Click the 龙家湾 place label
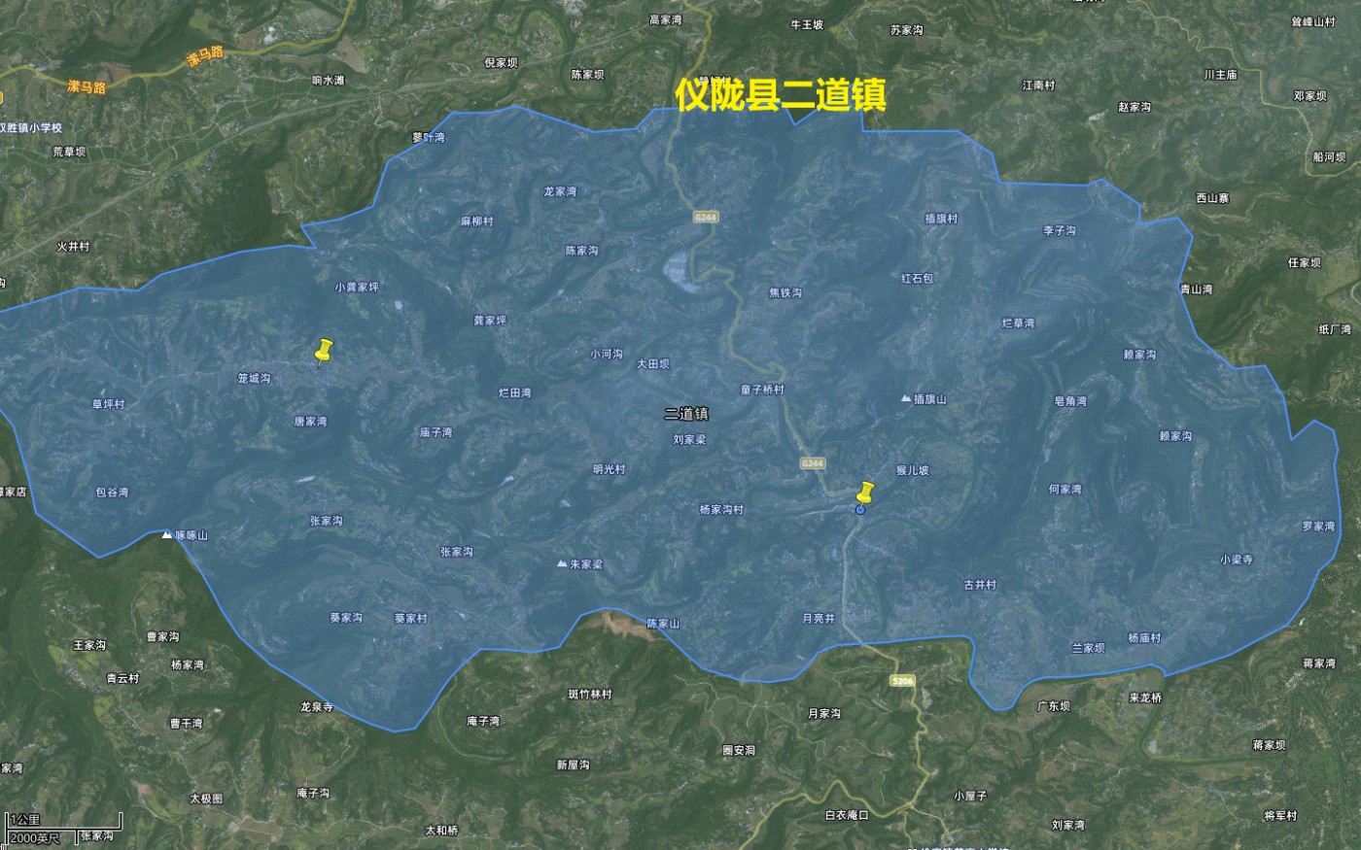The image size is (1361, 850). pyautogui.click(x=560, y=191)
